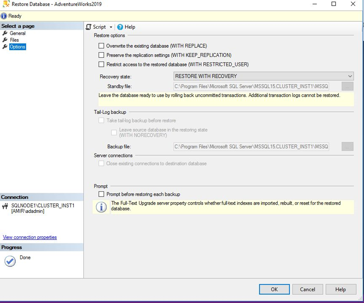Open the Script button dropdown arrow
The height and width of the screenshot is (303, 364).
click(x=111, y=27)
